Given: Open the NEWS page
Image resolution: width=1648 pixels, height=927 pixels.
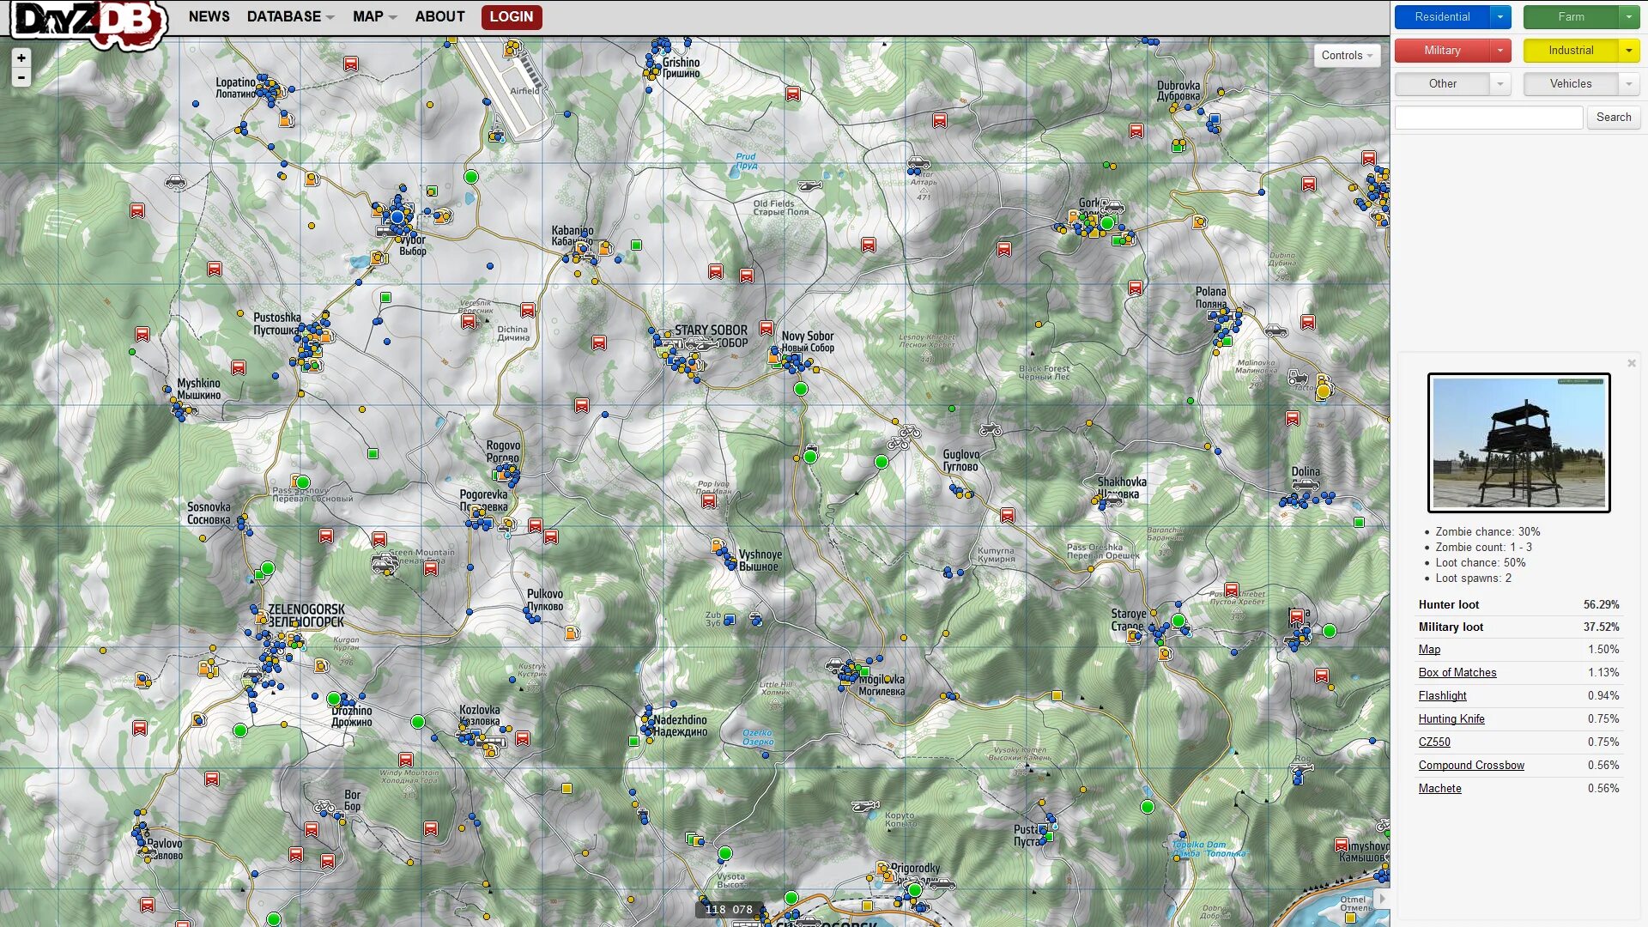Looking at the screenshot, I should pyautogui.click(x=209, y=16).
